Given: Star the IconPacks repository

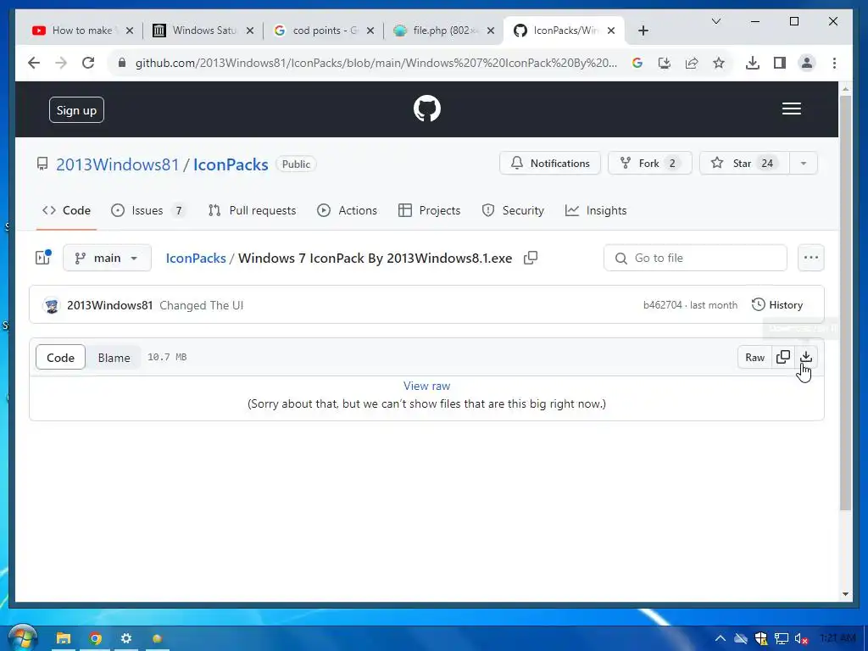Looking at the screenshot, I should pyautogui.click(x=744, y=164).
